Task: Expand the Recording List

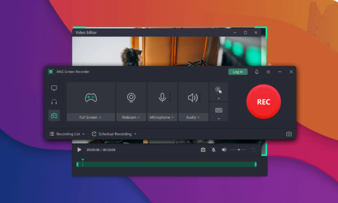Action: (67, 134)
